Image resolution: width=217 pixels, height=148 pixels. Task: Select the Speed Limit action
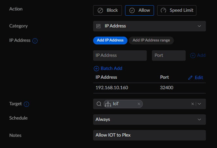[x=176, y=10]
